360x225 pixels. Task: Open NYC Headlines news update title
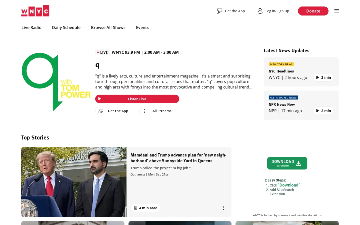click(x=281, y=71)
